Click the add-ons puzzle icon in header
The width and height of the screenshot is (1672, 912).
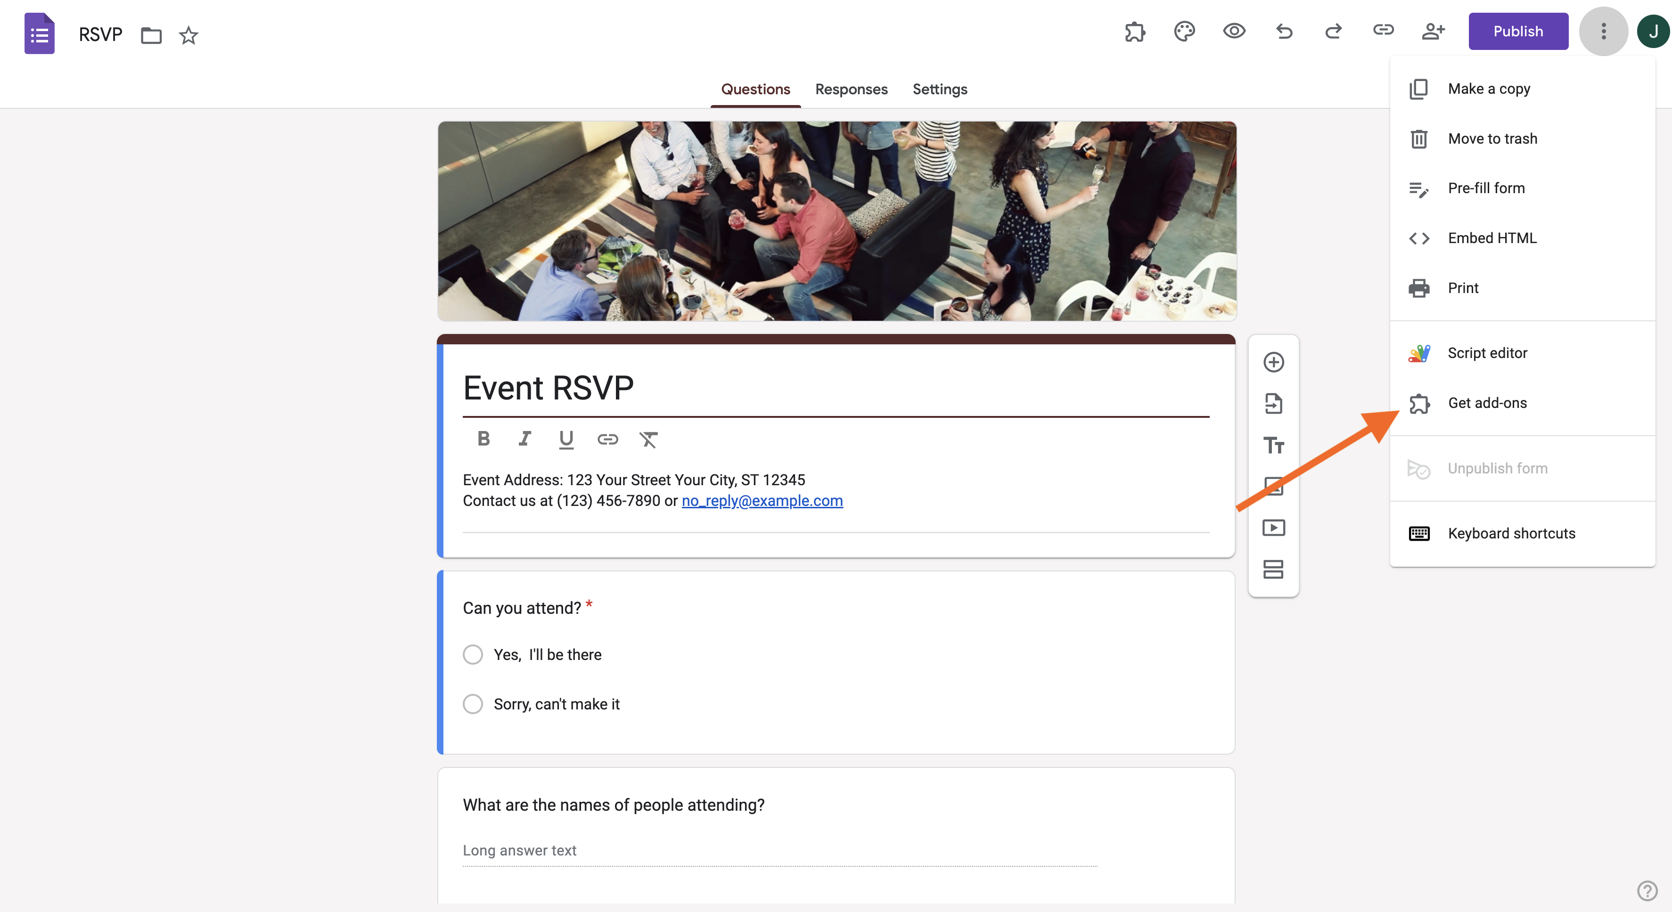[1135, 31]
